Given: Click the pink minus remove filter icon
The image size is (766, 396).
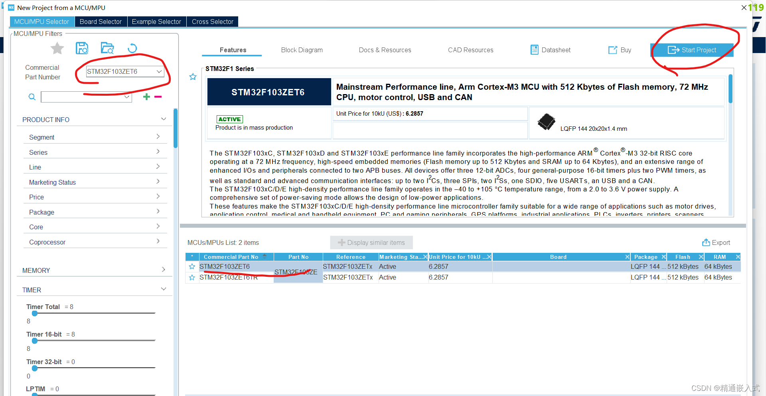Looking at the screenshot, I should (158, 97).
